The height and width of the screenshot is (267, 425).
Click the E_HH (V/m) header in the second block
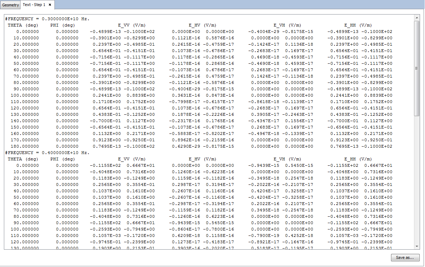click(358, 159)
